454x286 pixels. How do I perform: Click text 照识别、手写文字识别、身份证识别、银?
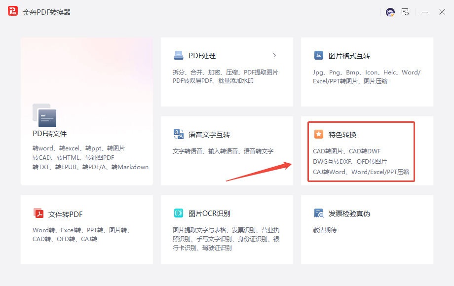click(x=226, y=239)
